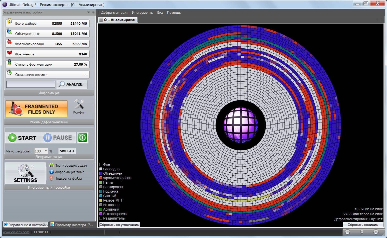
Task: Open Инструменты menu
Action: [x=142, y=12]
